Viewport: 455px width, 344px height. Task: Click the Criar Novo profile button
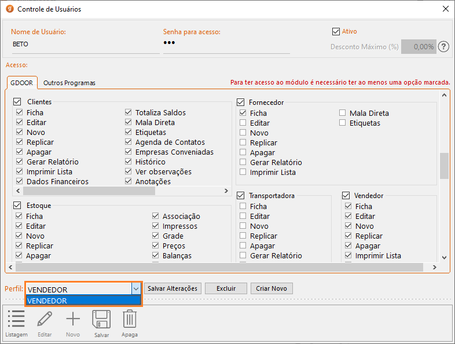271,288
